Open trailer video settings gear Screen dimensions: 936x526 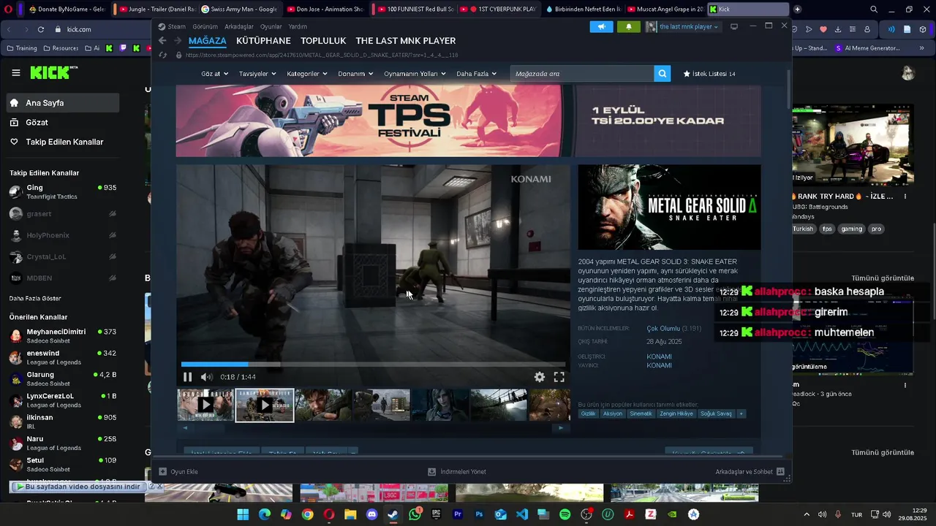pos(539,377)
